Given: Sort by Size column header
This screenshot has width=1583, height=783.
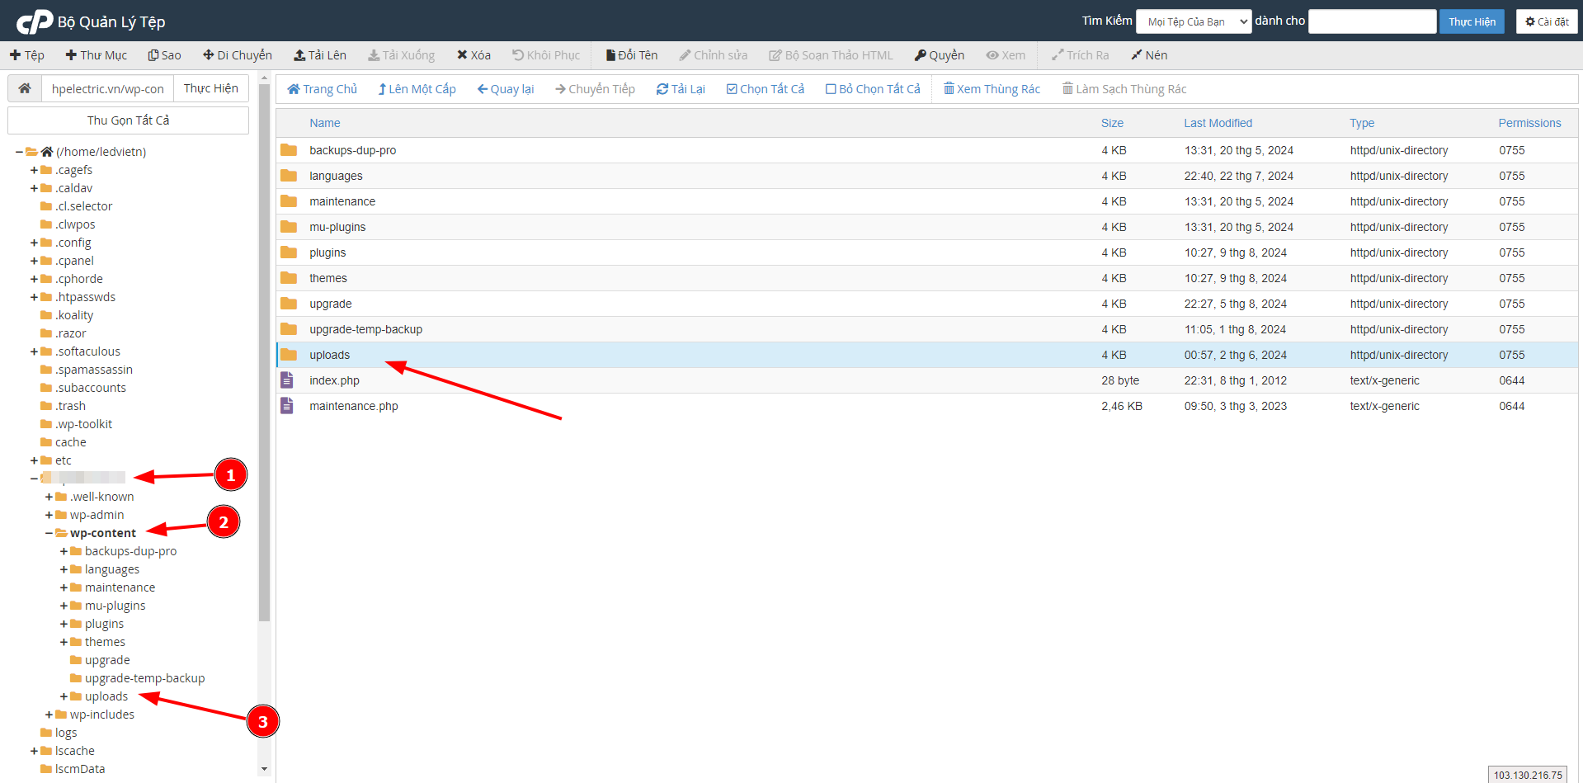Looking at the screenshot, I should click(1112, 123).
